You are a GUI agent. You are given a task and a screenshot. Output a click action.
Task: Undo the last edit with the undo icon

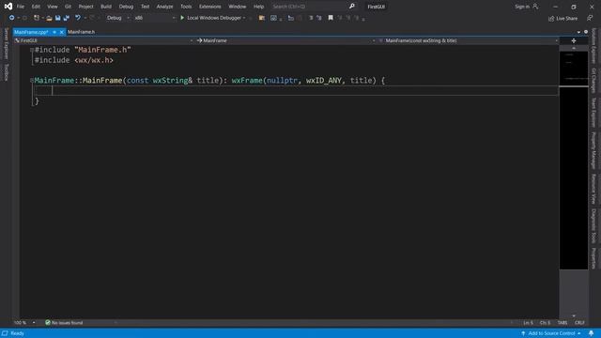78,18
